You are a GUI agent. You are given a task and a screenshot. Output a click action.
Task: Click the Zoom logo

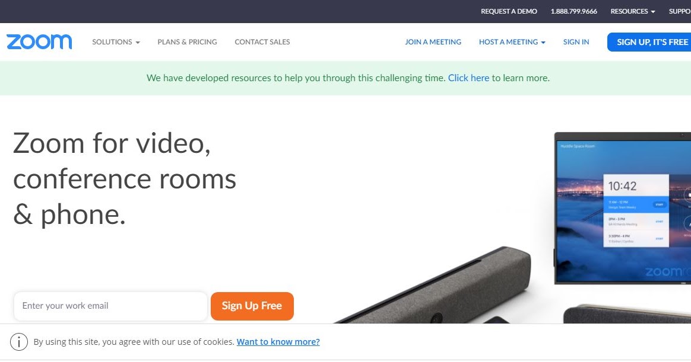pyautogui.click(x=39, y=42)
